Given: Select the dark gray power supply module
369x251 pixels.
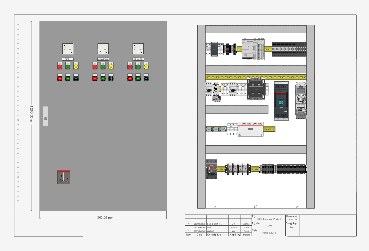Looking at the screenshot, I should [214, 49].
